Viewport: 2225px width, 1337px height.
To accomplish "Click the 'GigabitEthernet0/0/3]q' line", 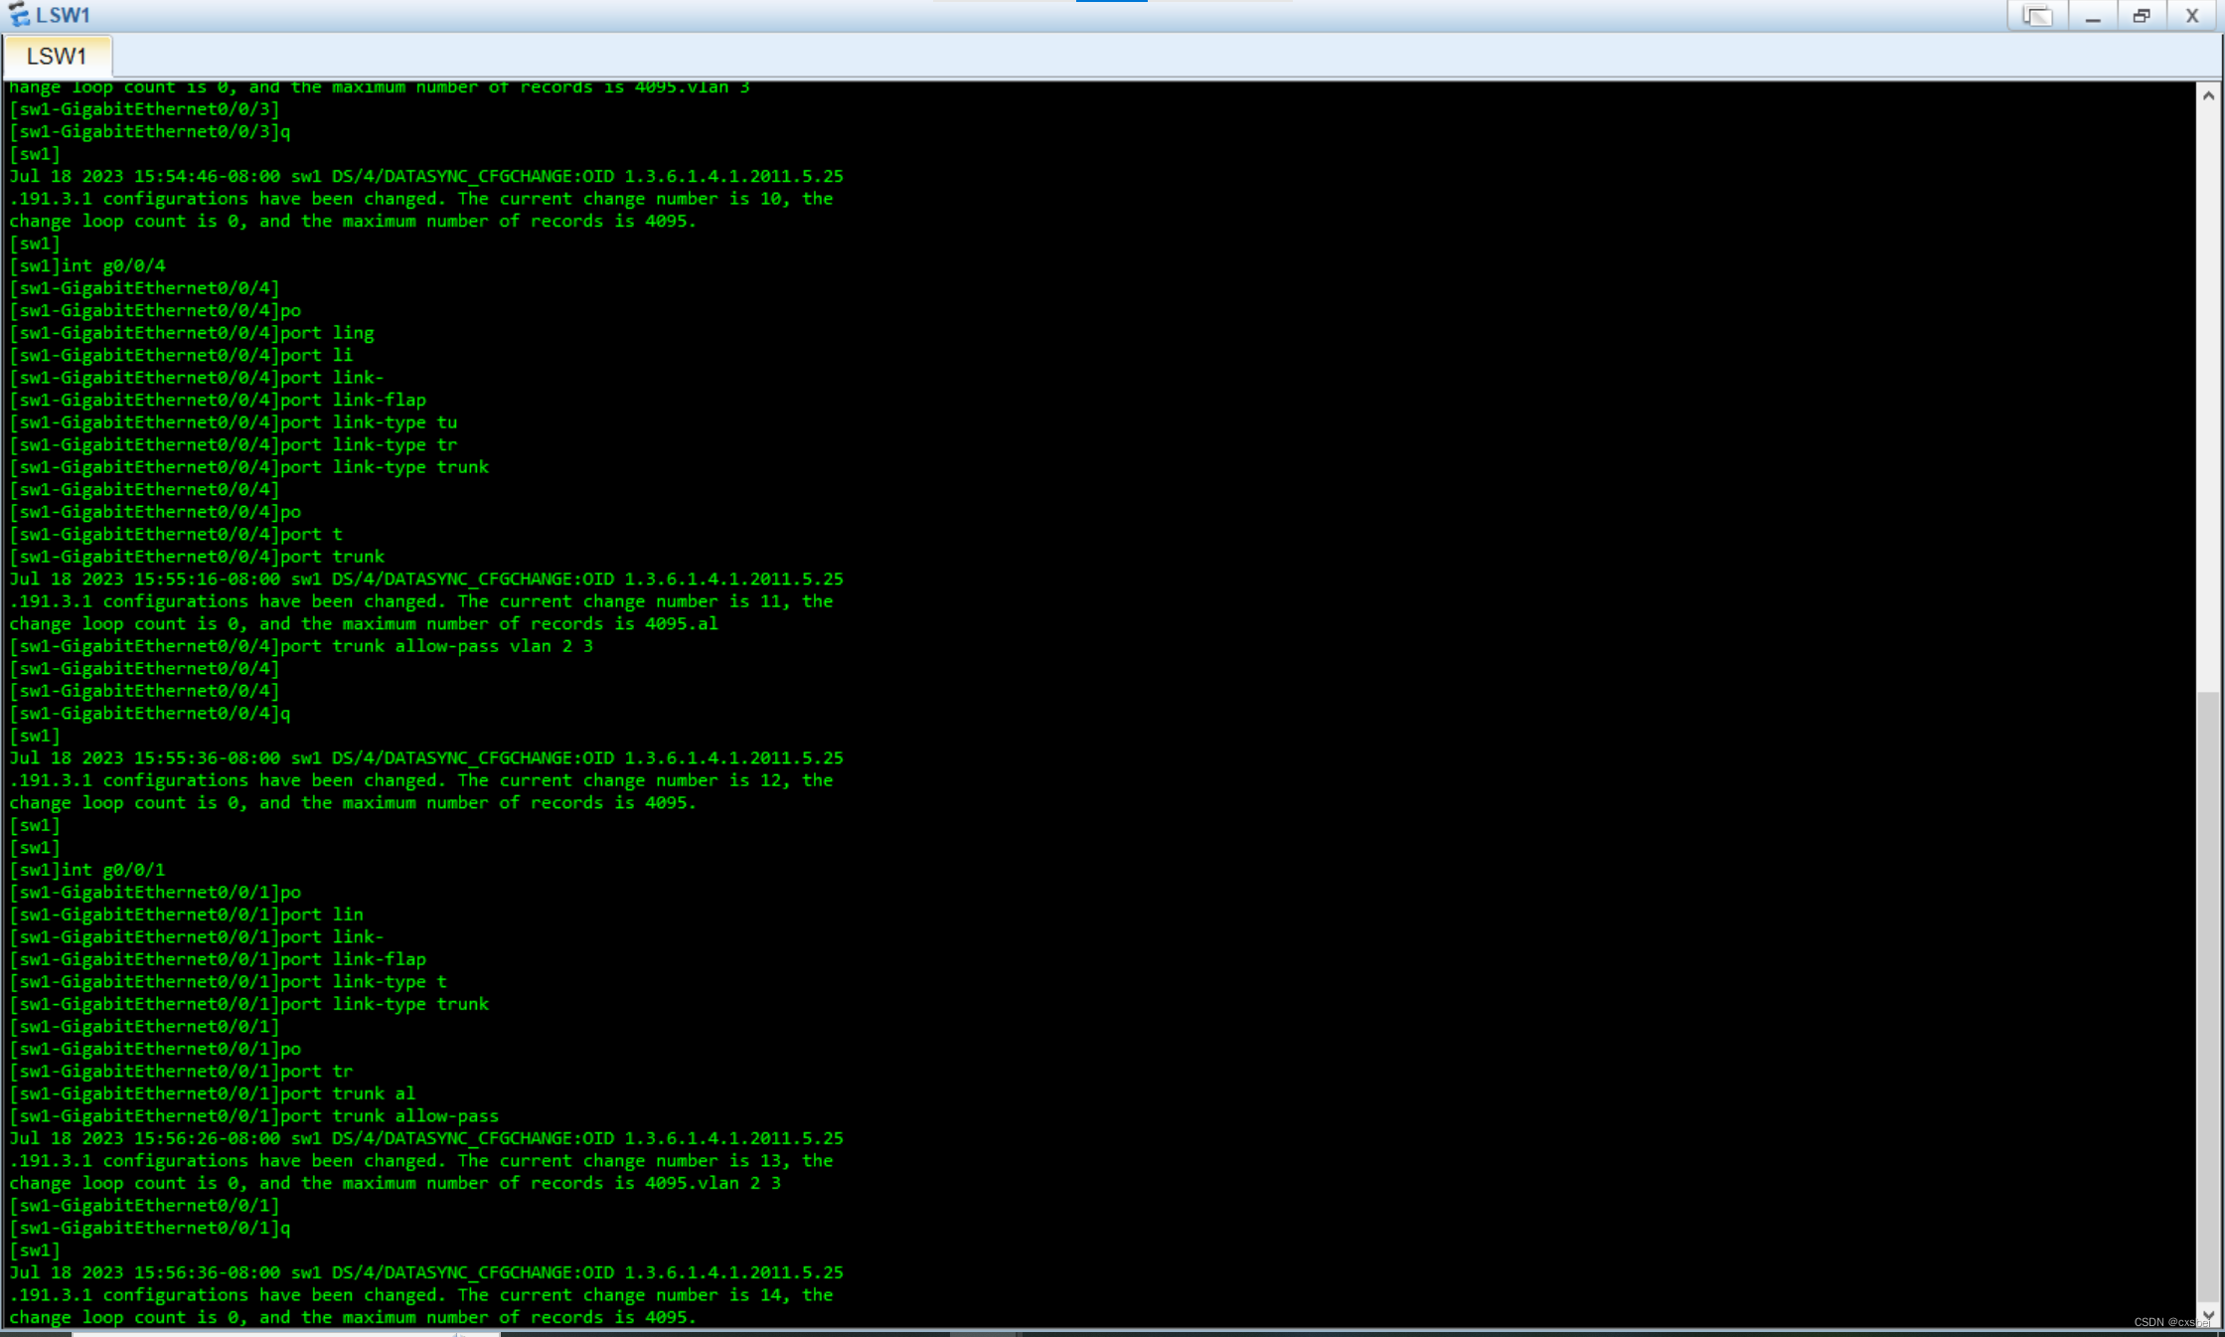I will (x=149, y=131).
